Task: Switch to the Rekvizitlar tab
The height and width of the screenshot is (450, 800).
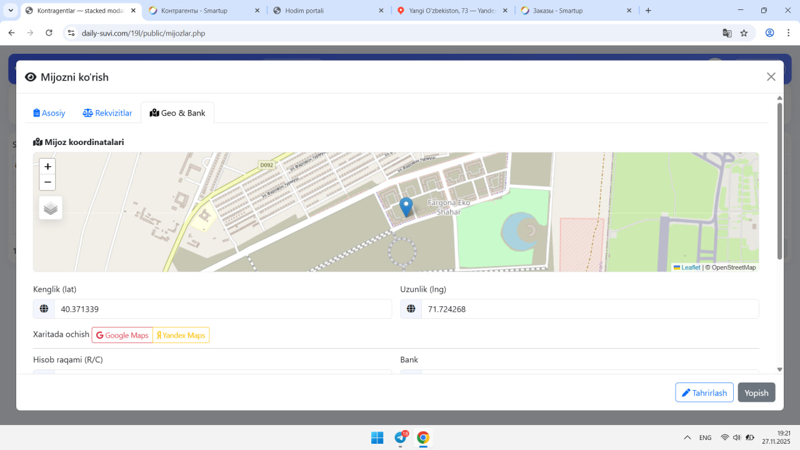Action: pyautogui.click(x=107, y=113)
